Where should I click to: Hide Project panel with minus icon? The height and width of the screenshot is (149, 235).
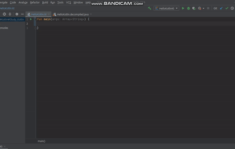point(22,14)
